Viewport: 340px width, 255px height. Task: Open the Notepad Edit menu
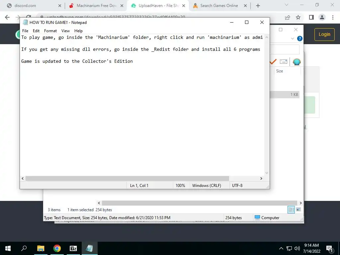click(x=36, y=31)
